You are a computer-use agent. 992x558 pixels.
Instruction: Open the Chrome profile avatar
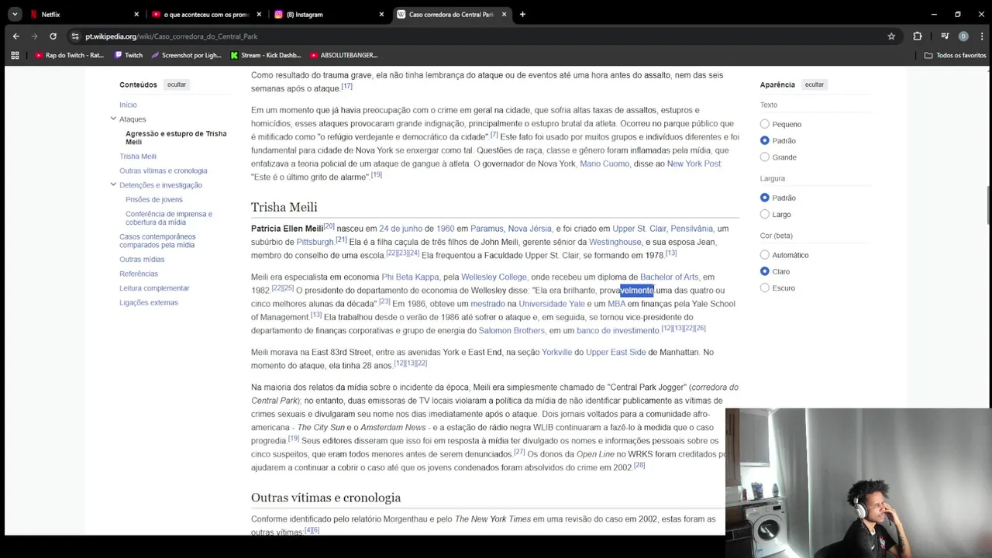click(x=963, y=36)
